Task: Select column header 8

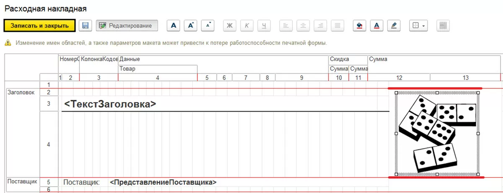Action: 267,78
